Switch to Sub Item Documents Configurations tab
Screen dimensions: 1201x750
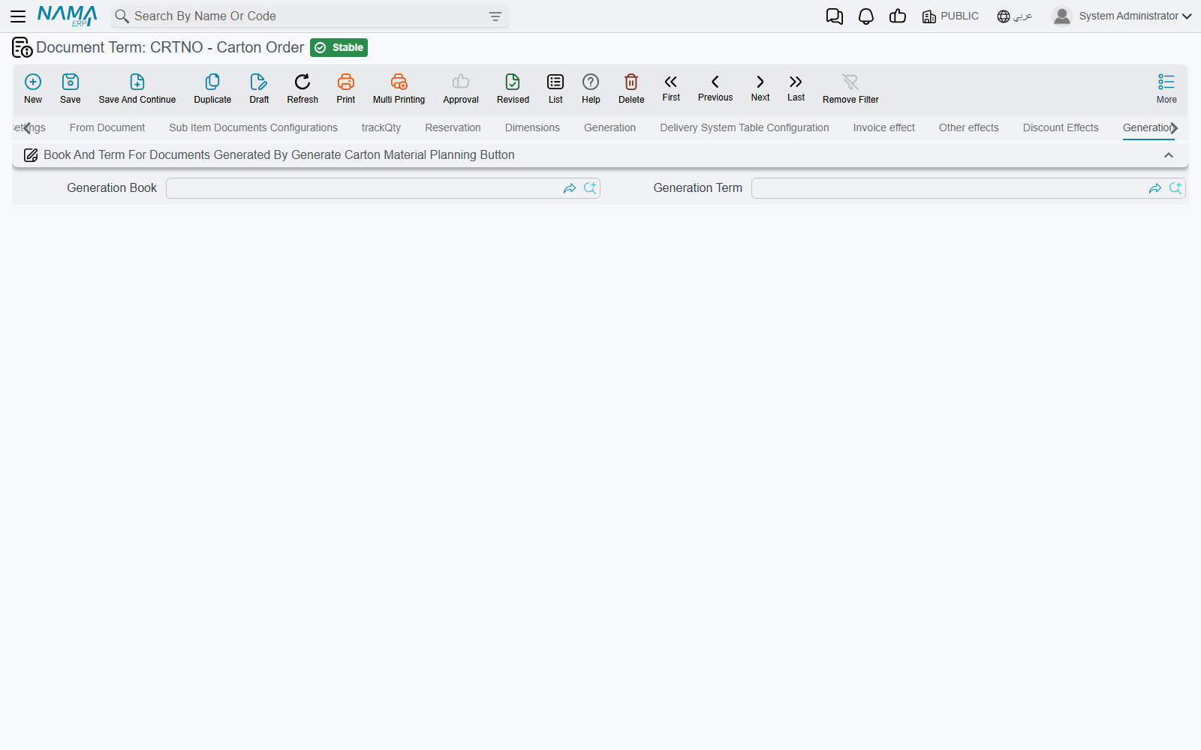253,128
